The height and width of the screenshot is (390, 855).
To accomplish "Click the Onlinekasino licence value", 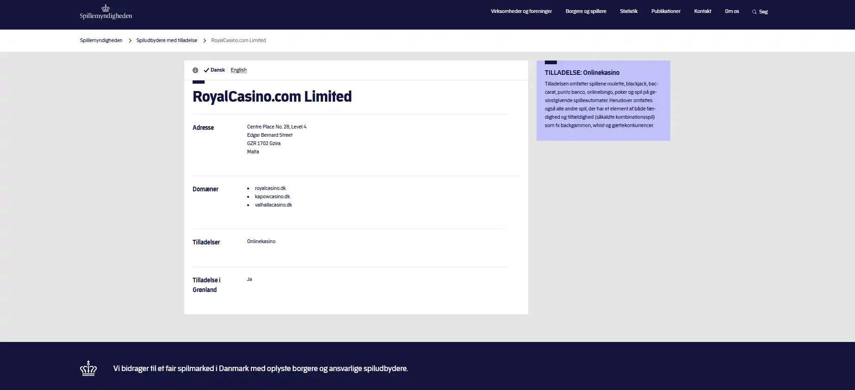I will 261,242.
